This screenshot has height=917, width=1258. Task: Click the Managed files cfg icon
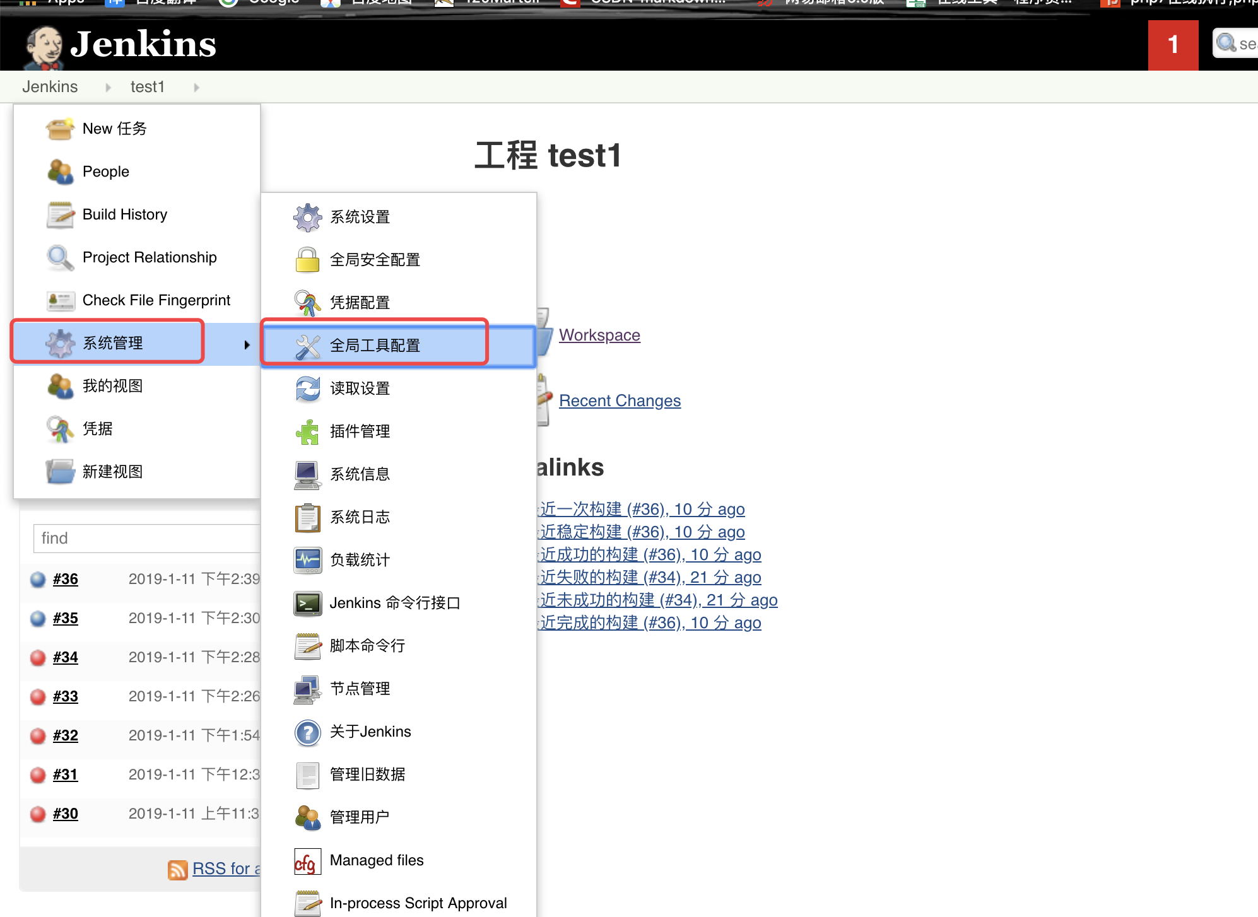pyautogui.click(x=307, y=861)
